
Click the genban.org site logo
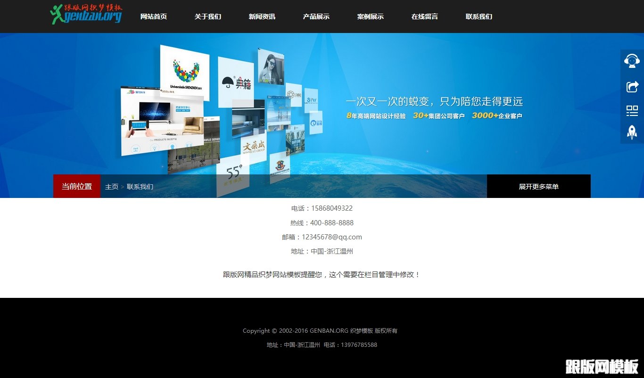[x=86, y=14]
